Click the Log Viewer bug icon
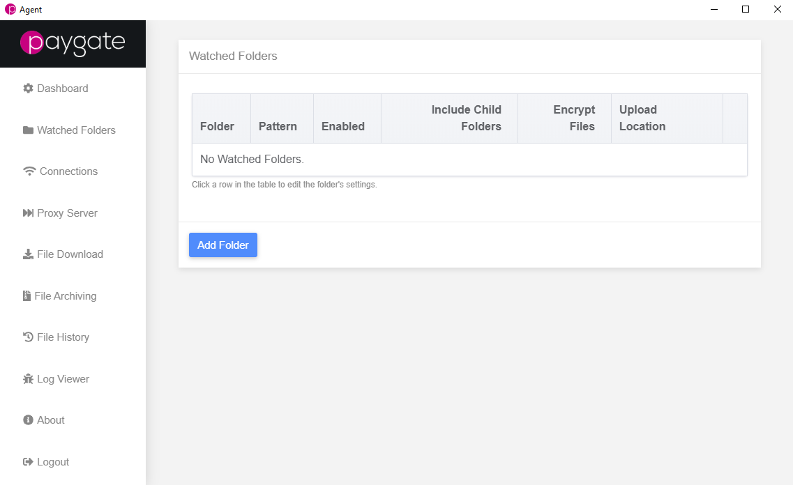This screenshot has height=485, width=793. (x=28, y=379)
